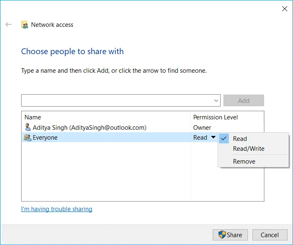This screenshot has height=245, width=293.
Task: Select the Aditya Singh row text
Action: click(89, 127)
